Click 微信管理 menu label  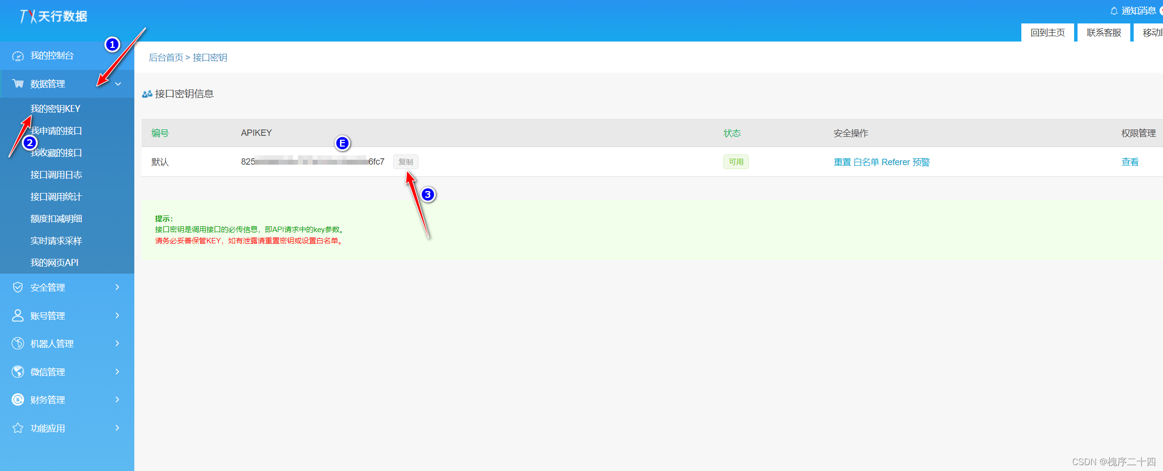(x=47, y=372)
